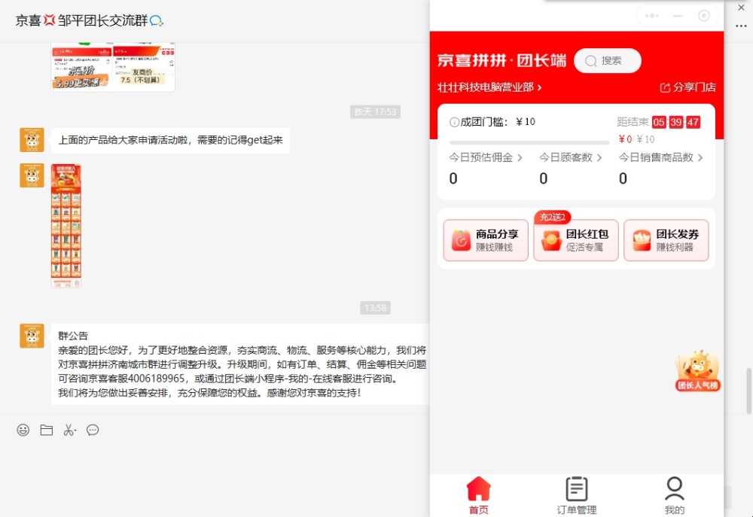Switch to the 订单管理 tab
The width and height of the screenshot is (753, 517).
[x=577, y=495]
